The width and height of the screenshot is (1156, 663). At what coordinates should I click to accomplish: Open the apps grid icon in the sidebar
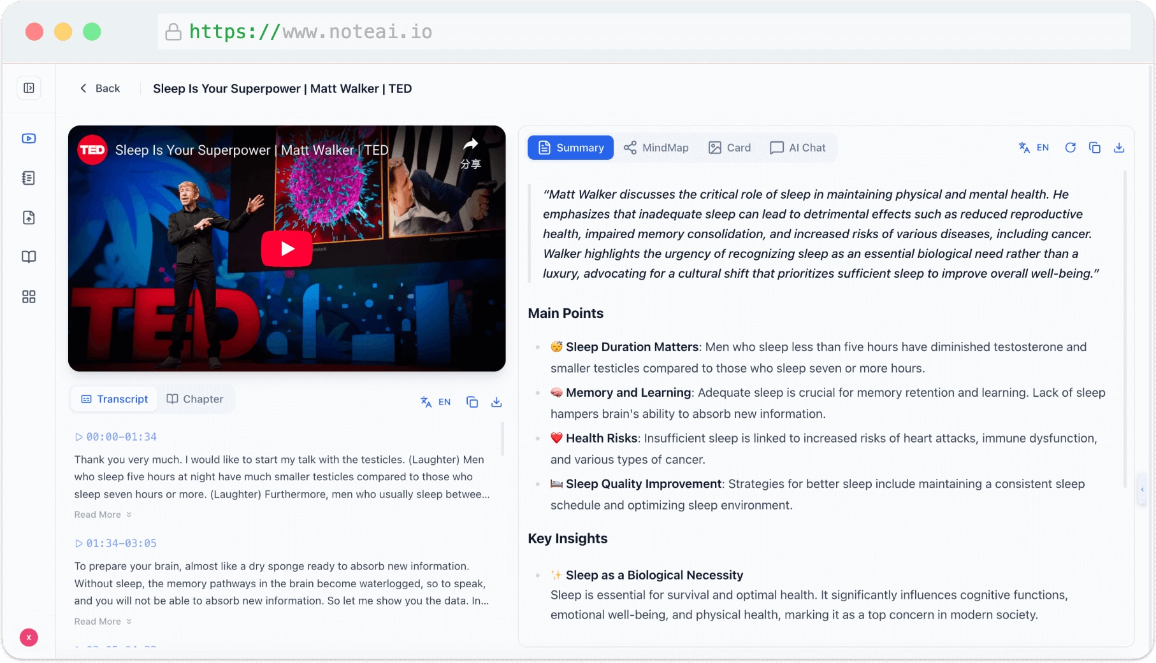(29, 296)
